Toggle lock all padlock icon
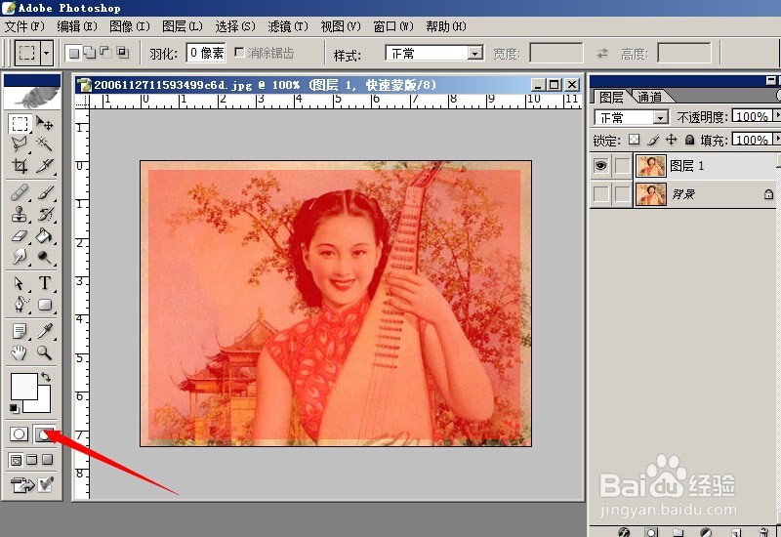 [689, 140]
